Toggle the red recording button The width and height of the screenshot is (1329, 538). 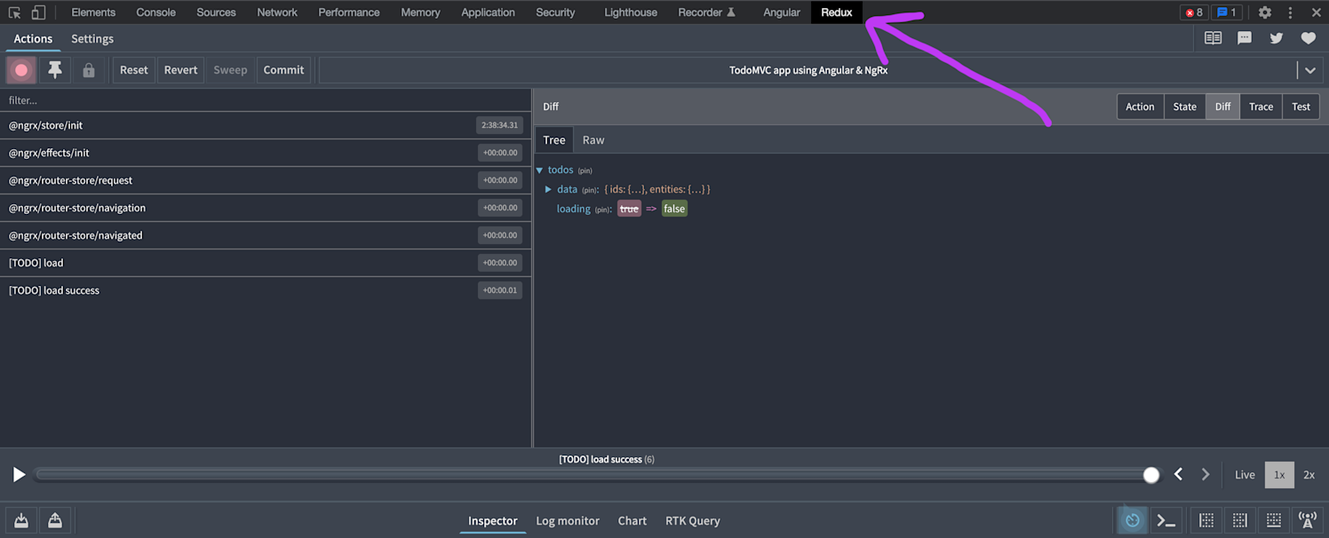coord(21,70)
